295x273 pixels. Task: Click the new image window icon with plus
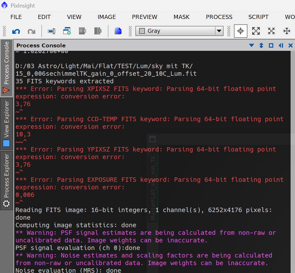pyautogui.click(x=67, y=31)
